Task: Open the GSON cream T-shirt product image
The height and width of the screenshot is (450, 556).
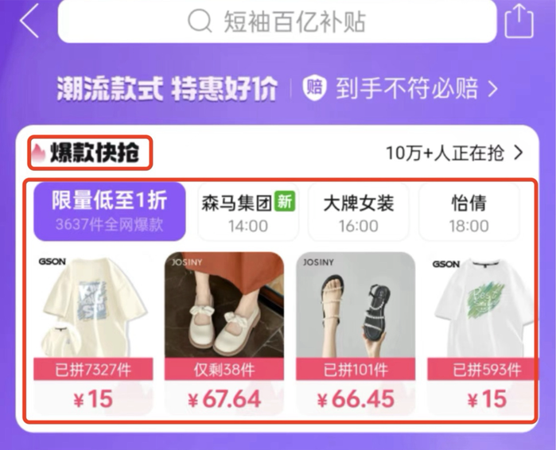Action: point(93,305)
